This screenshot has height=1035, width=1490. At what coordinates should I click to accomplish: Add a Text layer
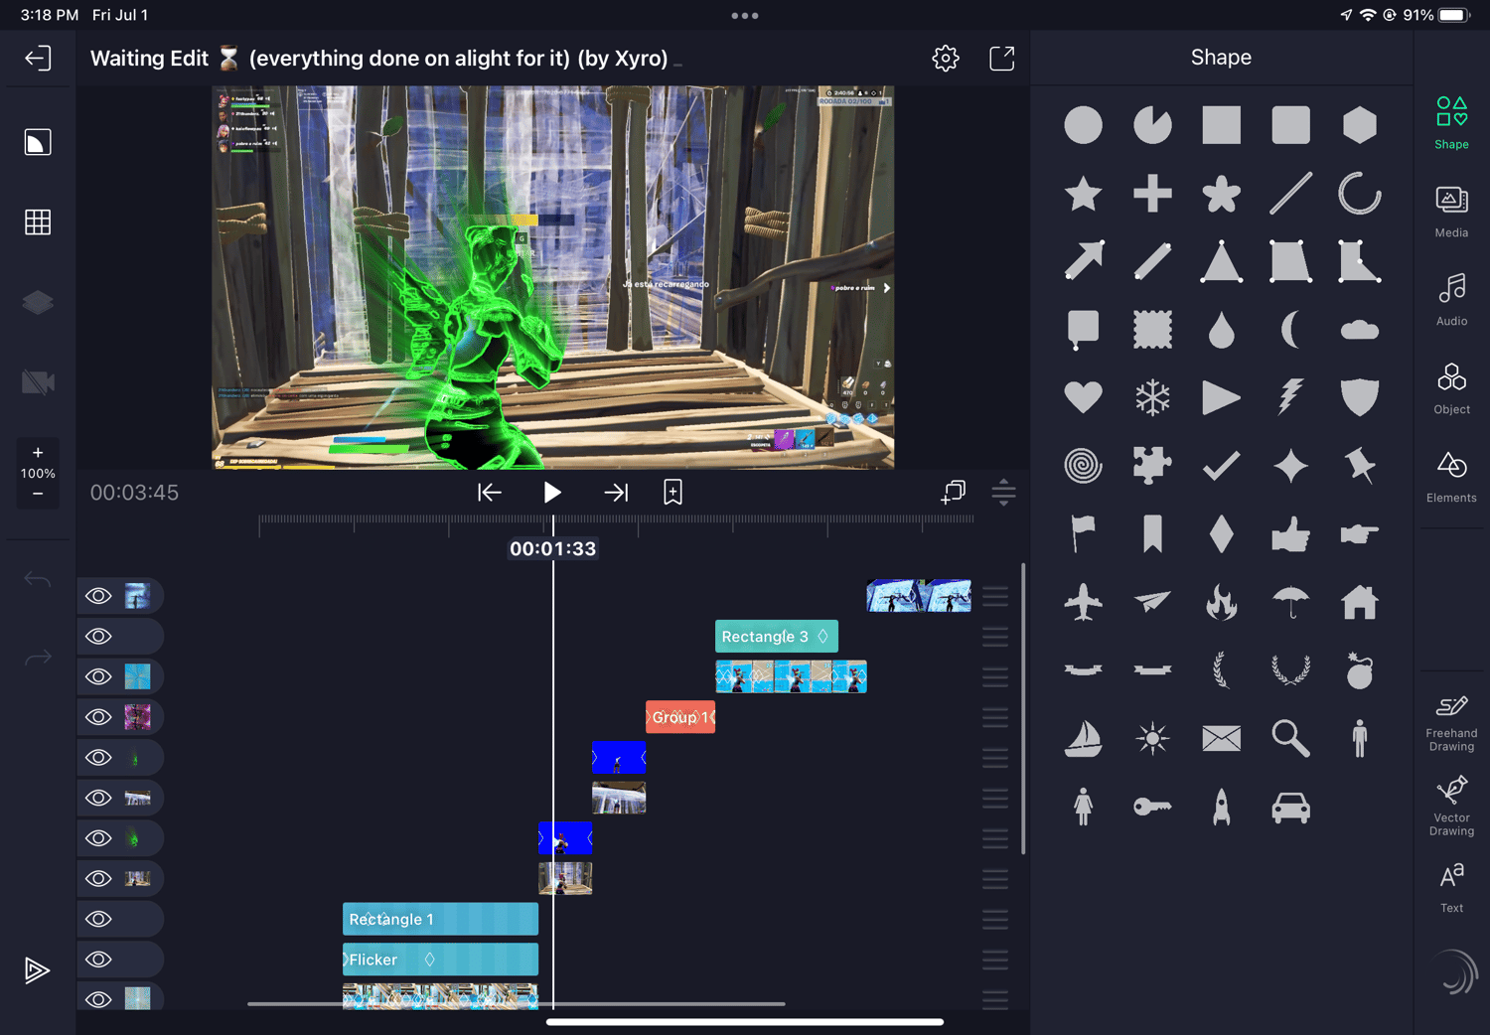(x=1451, y=887)
